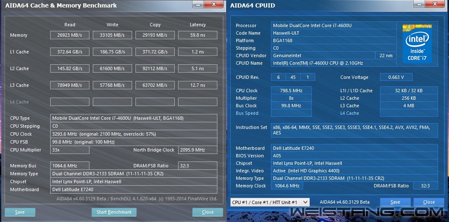
Task: Click the CPU Clock 3293.6 MHz field
Action: (133, 134)
